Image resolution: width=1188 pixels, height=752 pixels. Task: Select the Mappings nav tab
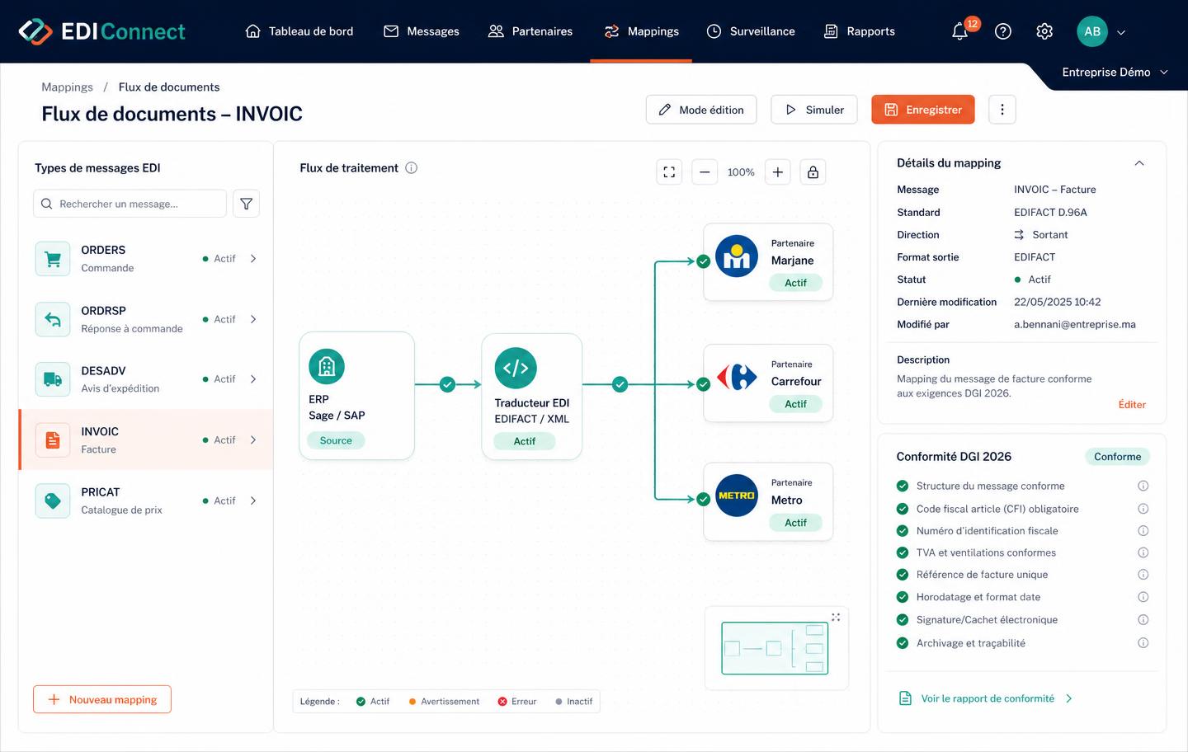[x=641, y=31]
